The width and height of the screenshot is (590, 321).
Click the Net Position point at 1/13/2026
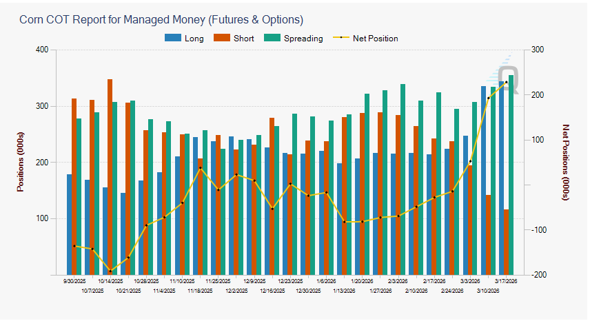345,222
